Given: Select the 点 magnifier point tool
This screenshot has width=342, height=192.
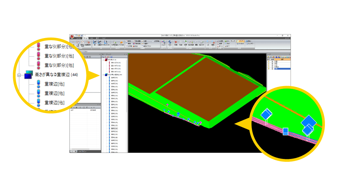Looking at the screenshot, I should click(x=208, y=43).
